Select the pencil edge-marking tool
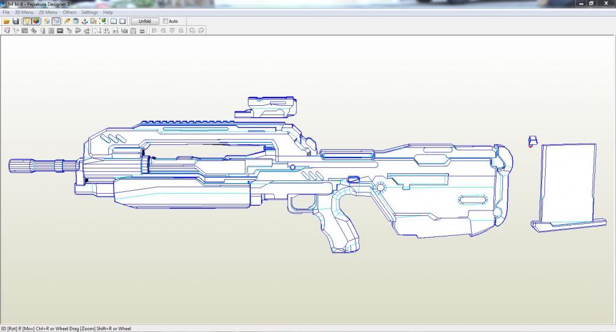The image size is (616, 332). tap(67, 21)
